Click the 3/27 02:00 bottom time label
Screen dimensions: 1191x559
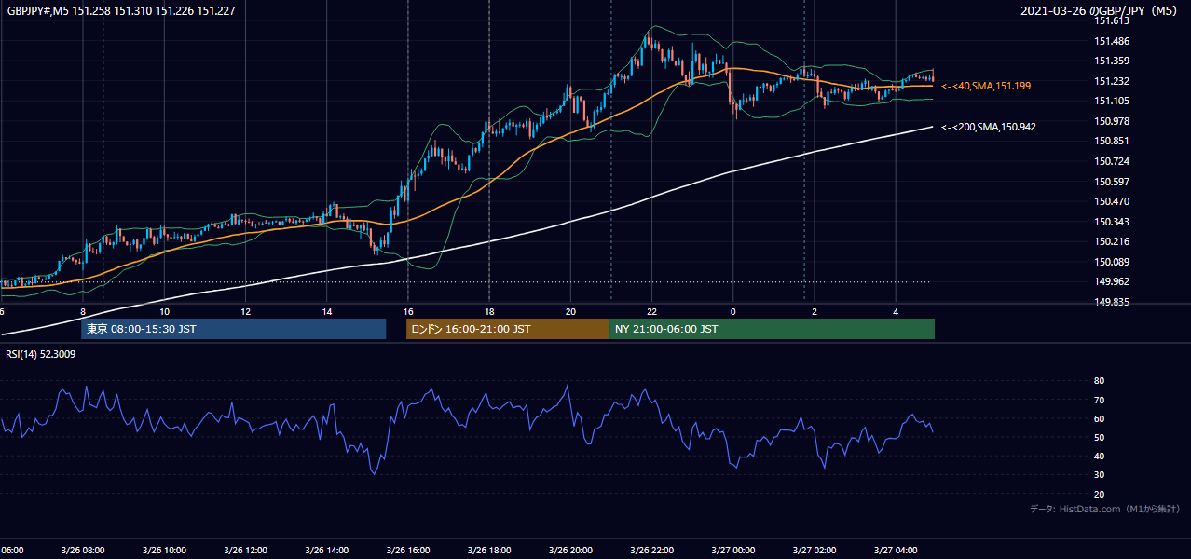pyautogui.click(x=814, y=551)
